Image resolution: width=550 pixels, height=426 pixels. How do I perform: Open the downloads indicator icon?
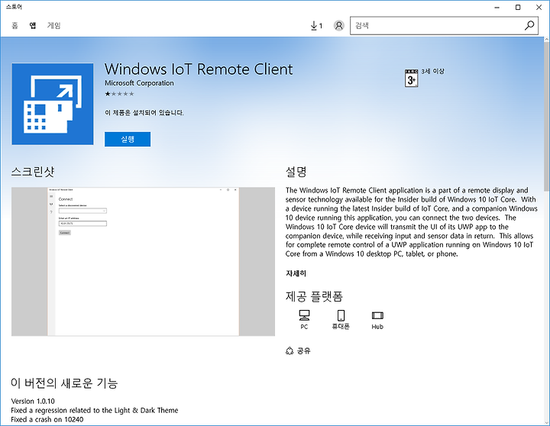point(316,26)
